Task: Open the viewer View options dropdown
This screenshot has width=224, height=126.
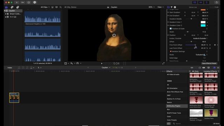Action: pos(160,7)
